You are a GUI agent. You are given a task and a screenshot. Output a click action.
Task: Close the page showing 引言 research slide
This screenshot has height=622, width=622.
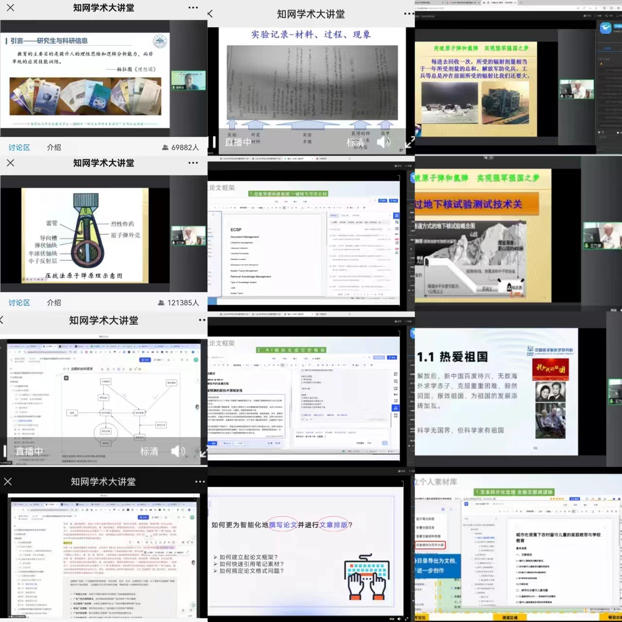point(10,8)
